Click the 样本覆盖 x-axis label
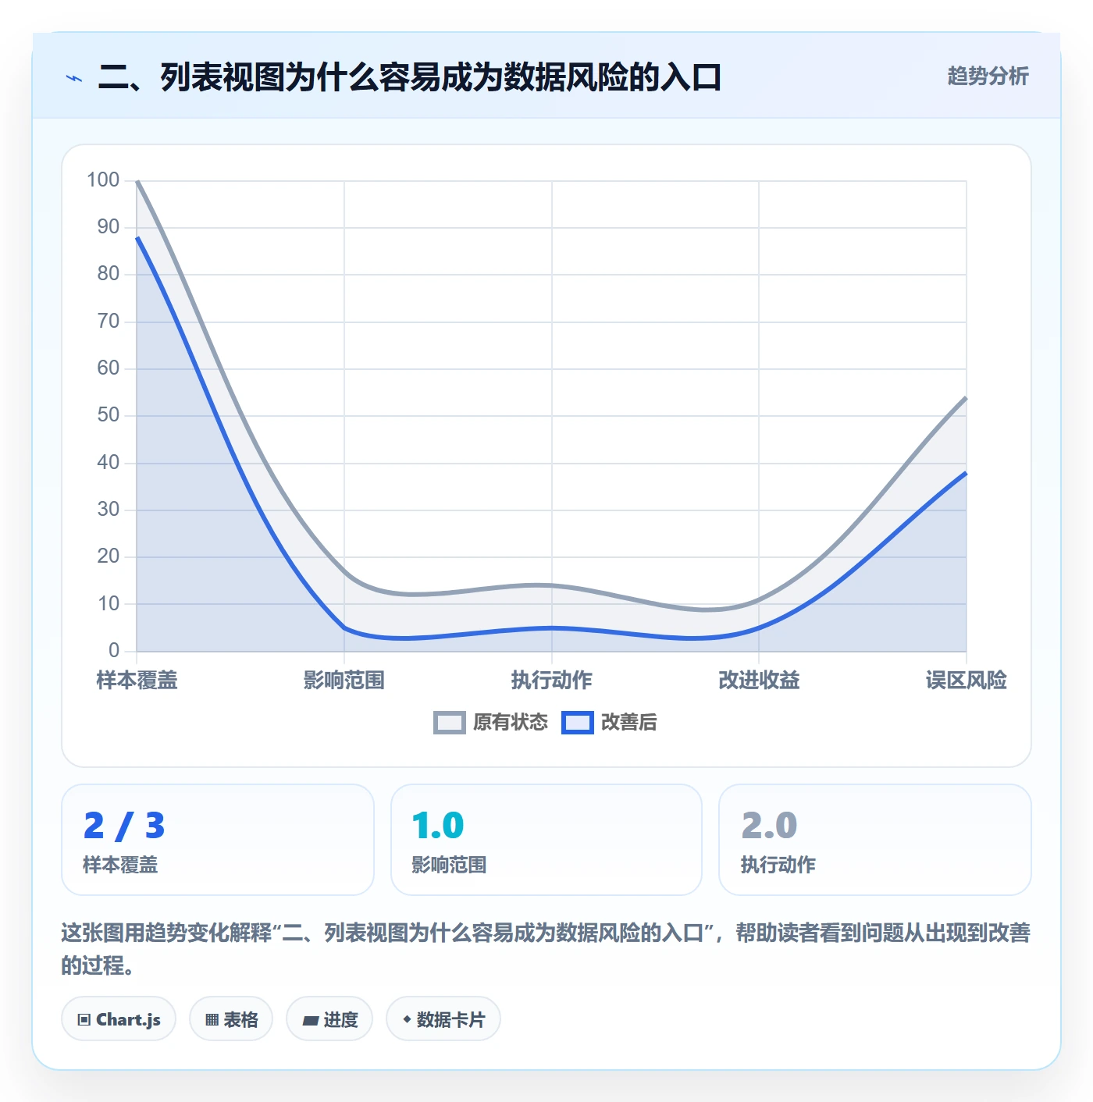The image size is (1093, 1102). pyautogui.click(x=137, y=681)
